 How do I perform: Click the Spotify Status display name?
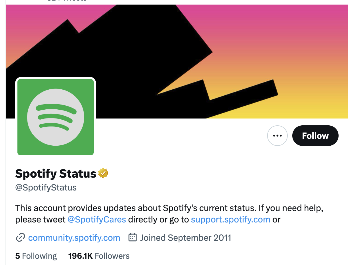click(56, 174)
